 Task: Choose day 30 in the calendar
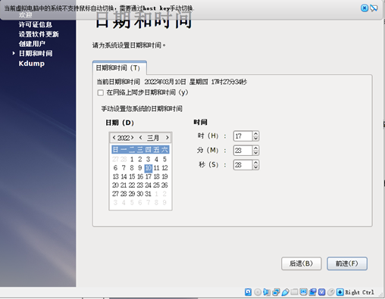pyautogui.click(x=140, y=194)
